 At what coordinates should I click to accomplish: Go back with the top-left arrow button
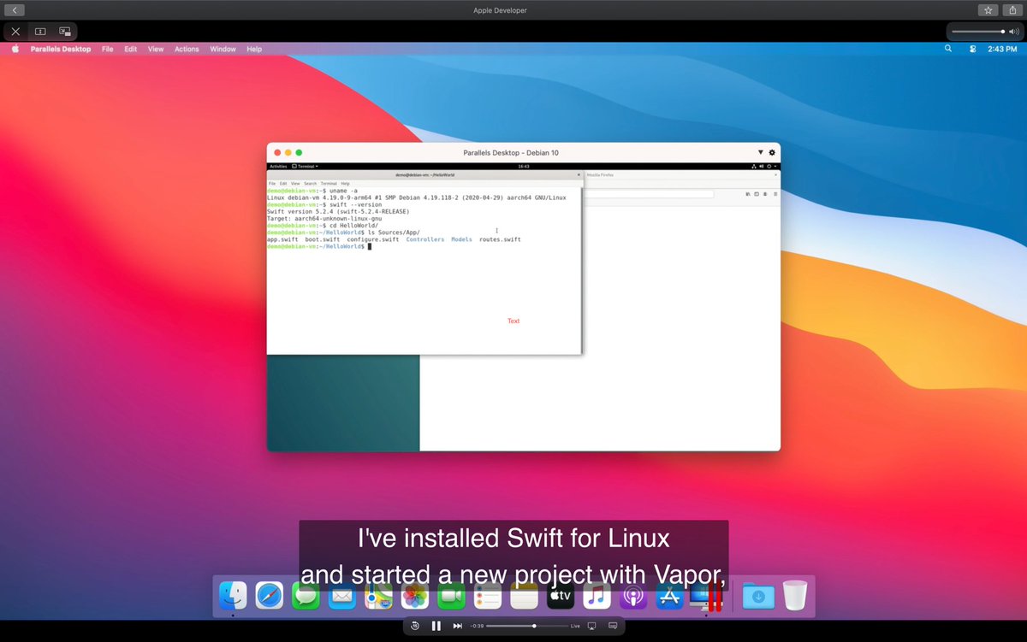tap(15, 10)
